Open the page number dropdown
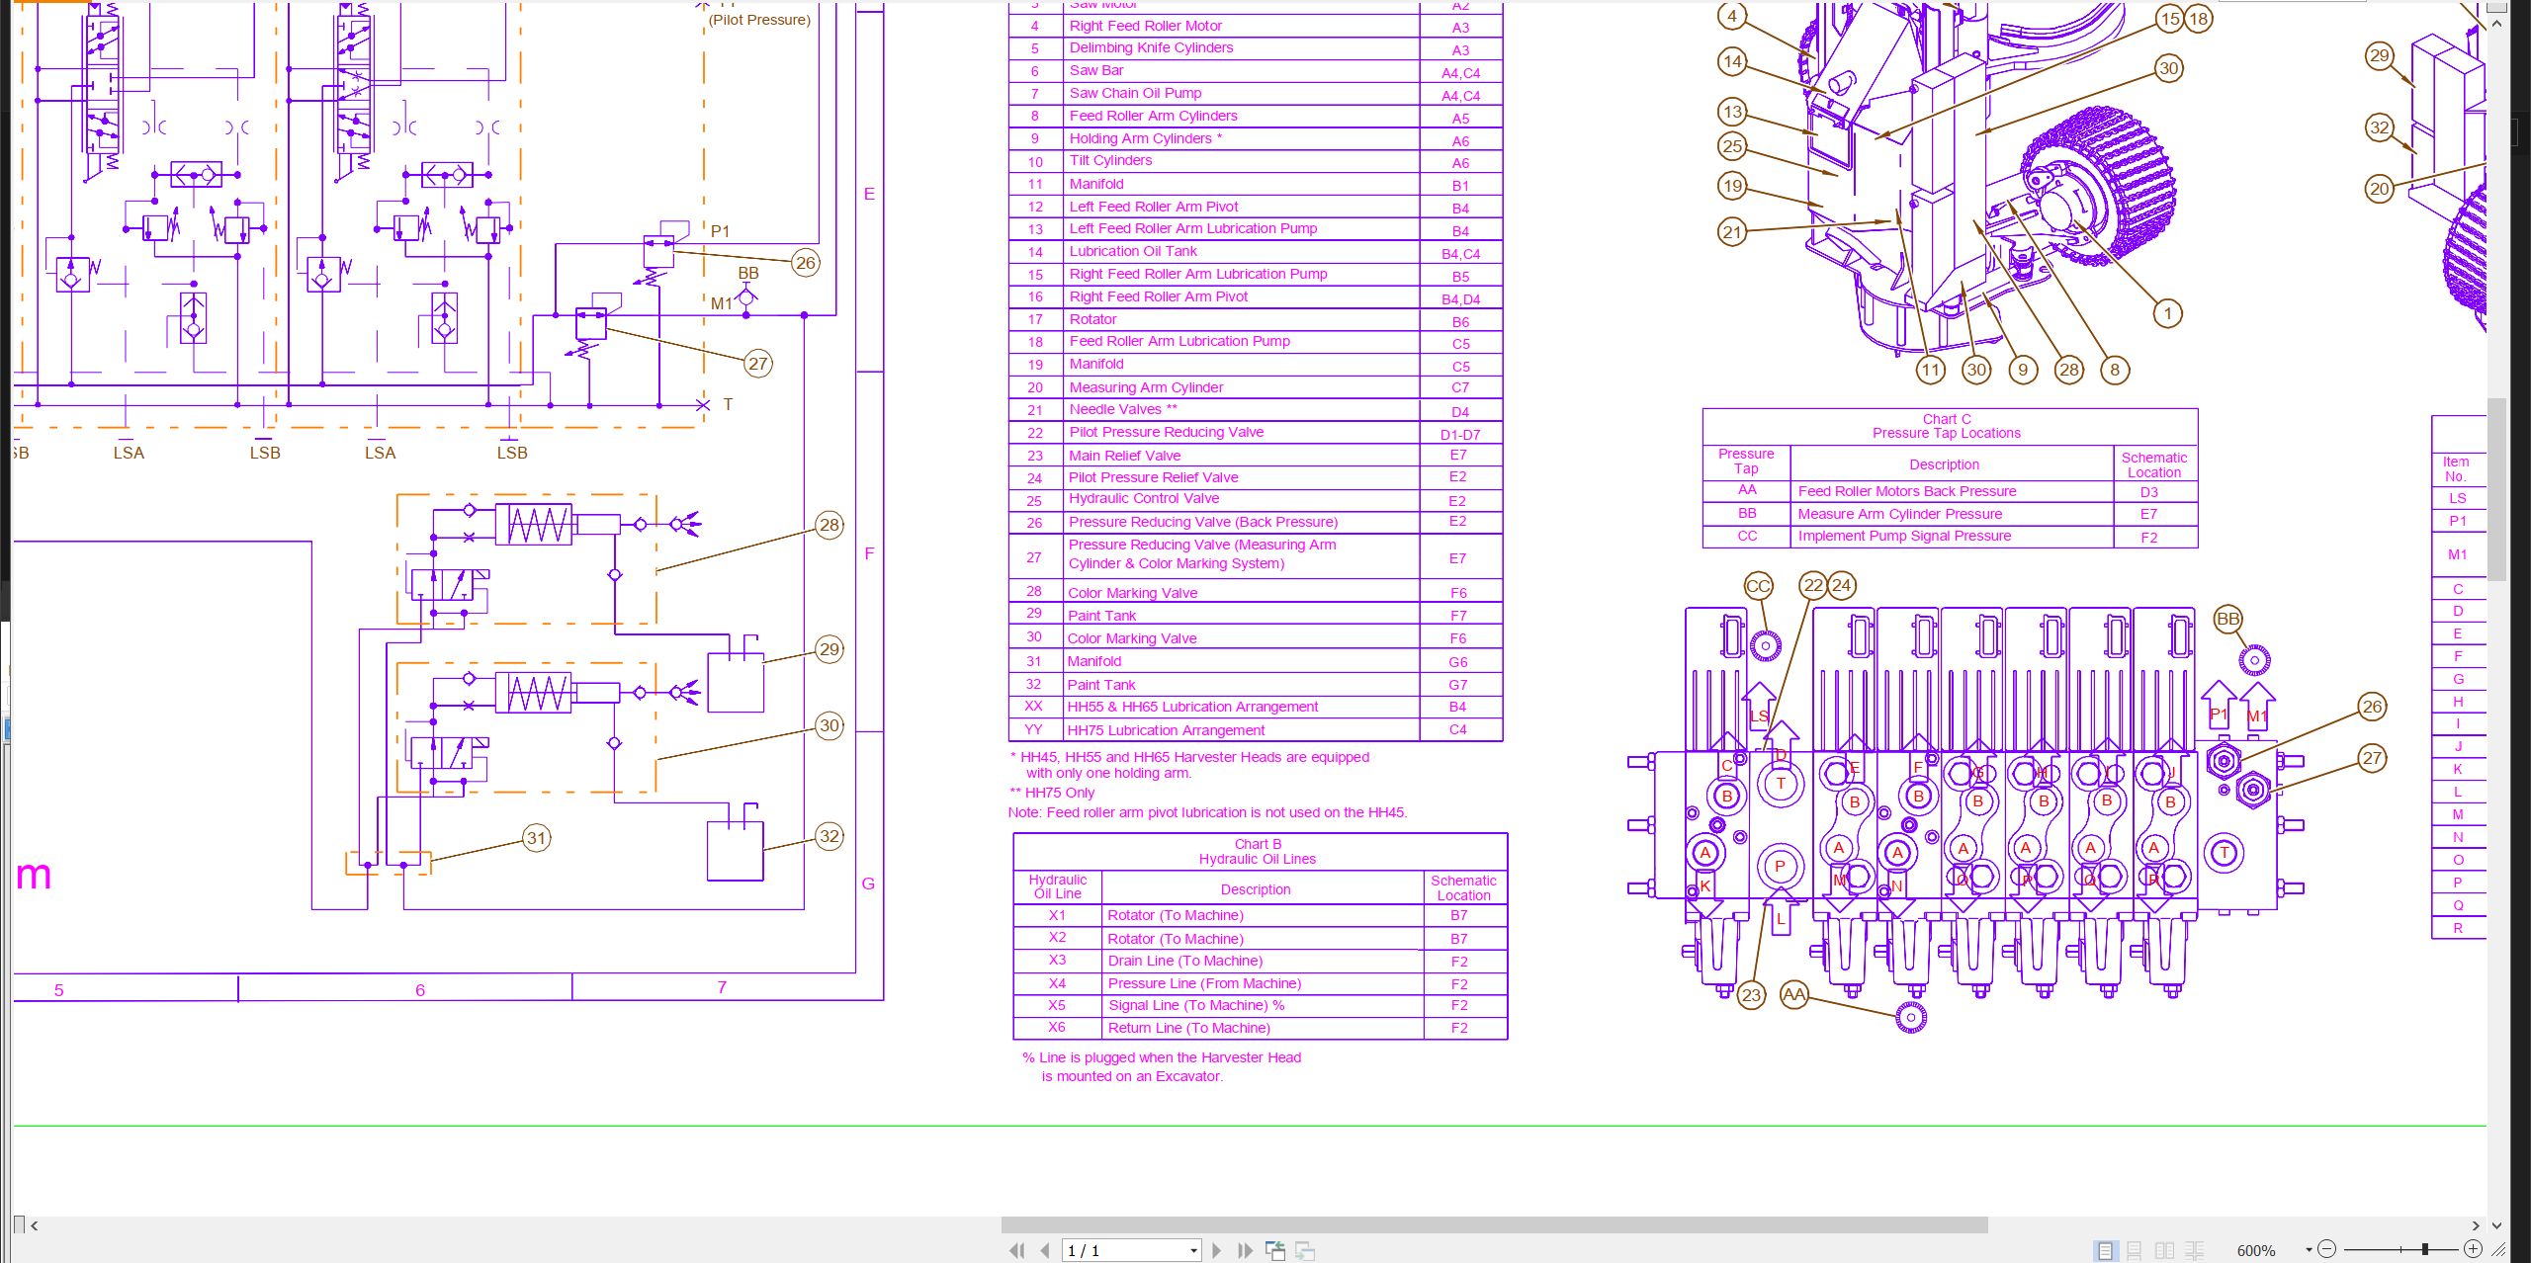The height and width of the screenshot is (1263, 2531). pyautogui.click(x=1193, y=1251)
